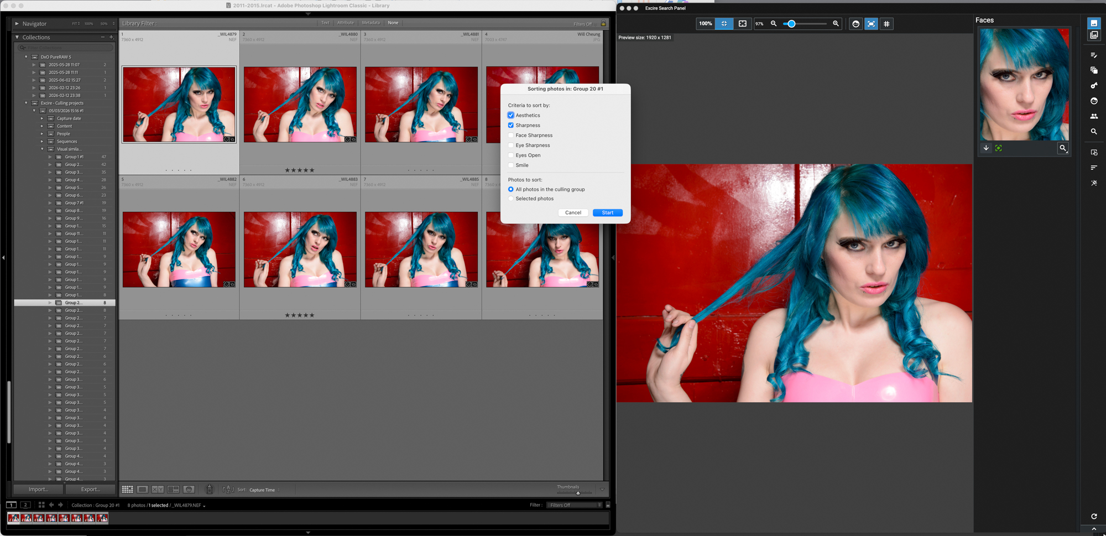1106x536 pixels.
Task: Toggle face detection overlay in preview toolbar
Action: click(x=855, y=24)
